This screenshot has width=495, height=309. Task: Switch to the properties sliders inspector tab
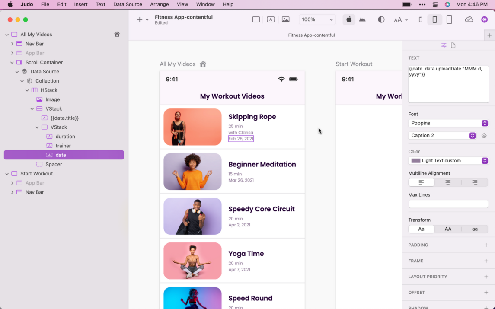(444, 45)
